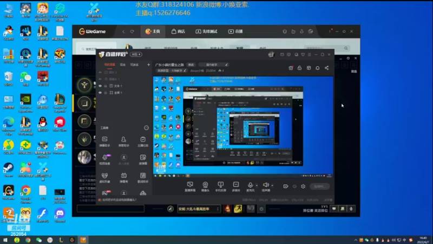Click the share icon above the preview

327,68
